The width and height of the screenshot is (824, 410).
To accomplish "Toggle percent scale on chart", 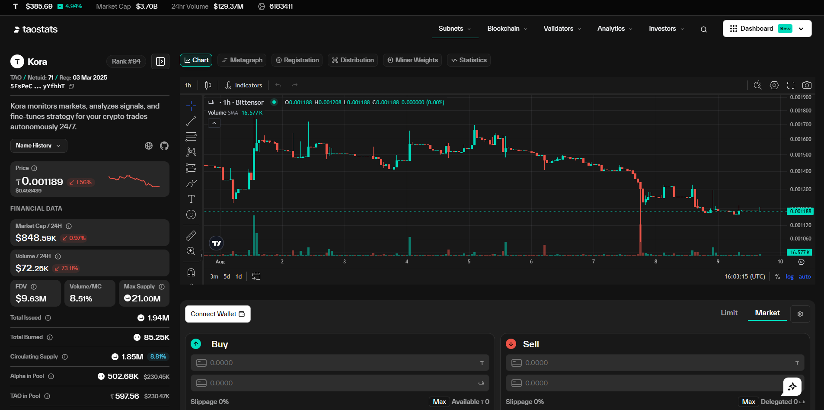I will click(x=777, y=277).
